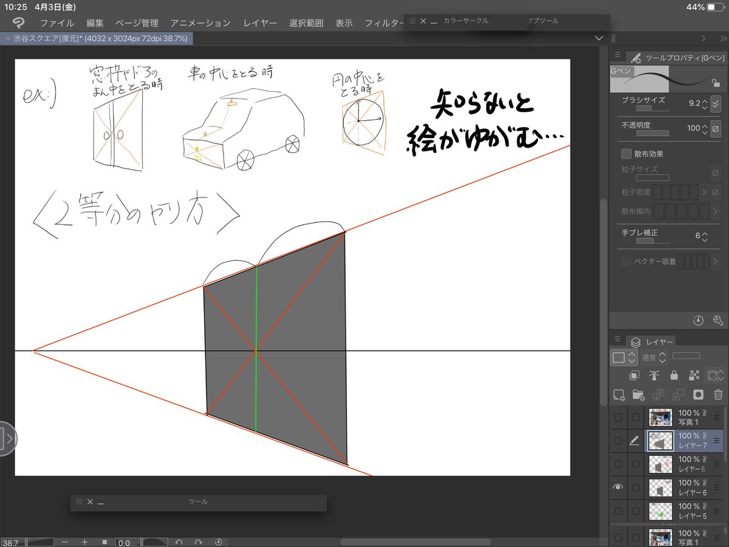Screen dimensions: 729x547
Task: Lock the current layer
Action: 674,375
